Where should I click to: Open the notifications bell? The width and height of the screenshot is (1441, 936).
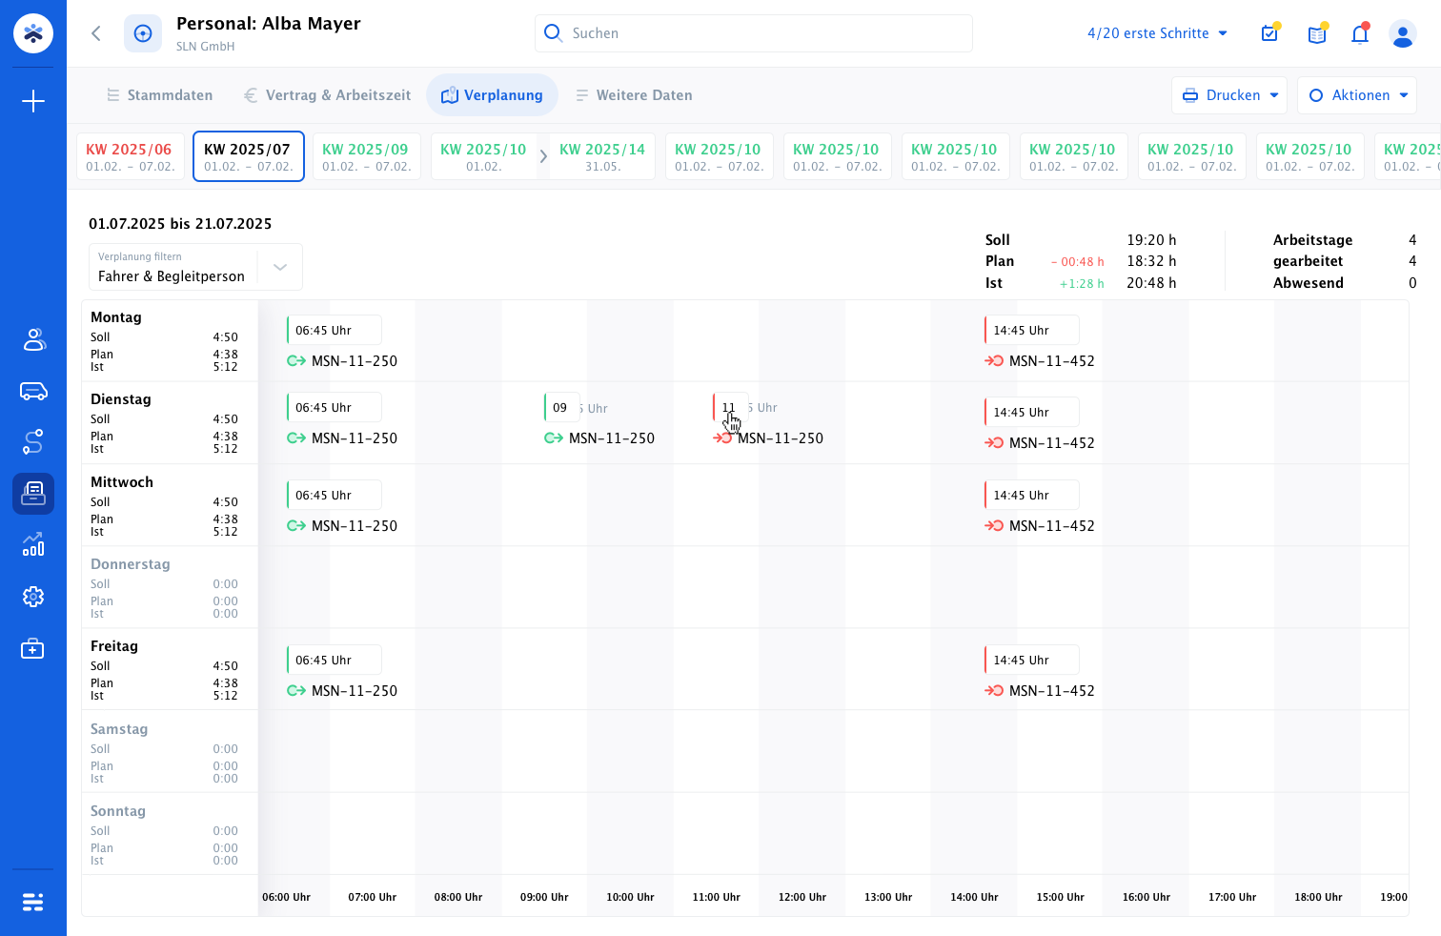pos(1360,33)
